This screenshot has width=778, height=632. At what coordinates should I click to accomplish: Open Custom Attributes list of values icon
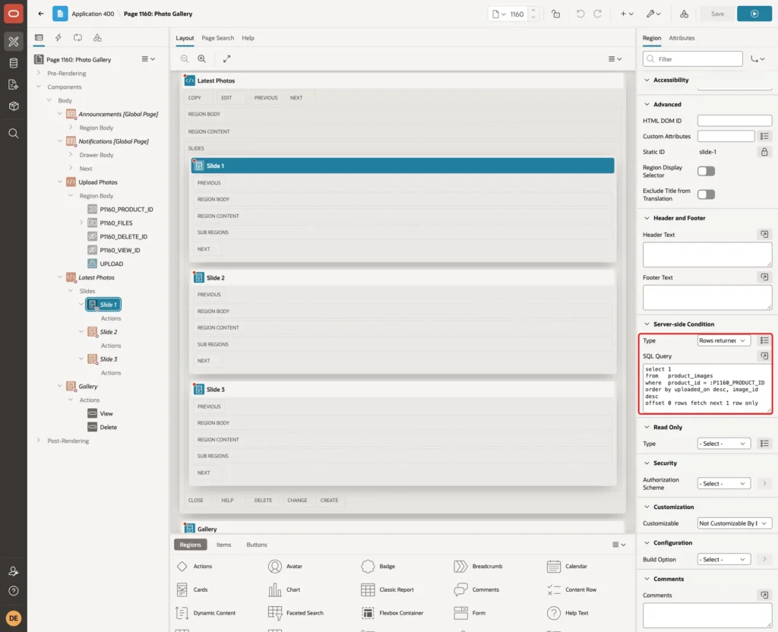[x=764, y=136]
